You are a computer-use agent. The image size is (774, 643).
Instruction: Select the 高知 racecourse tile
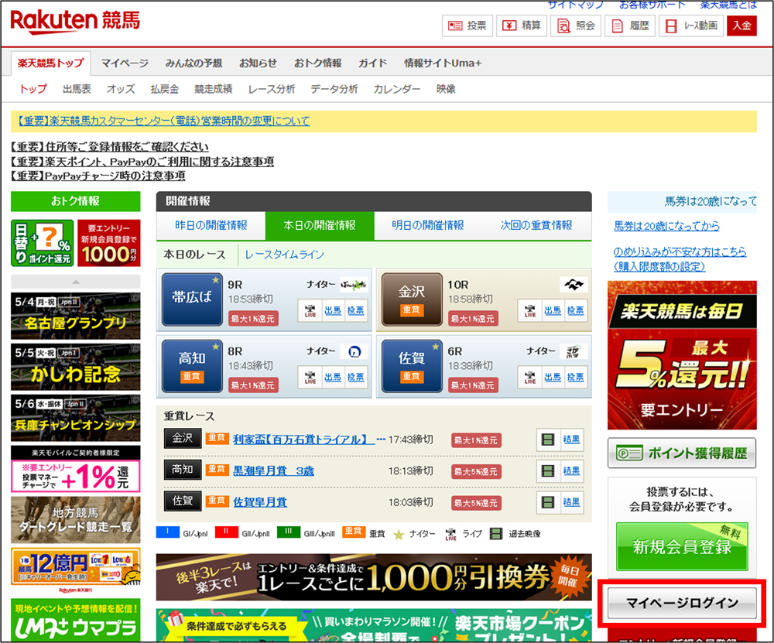point(191,366)
